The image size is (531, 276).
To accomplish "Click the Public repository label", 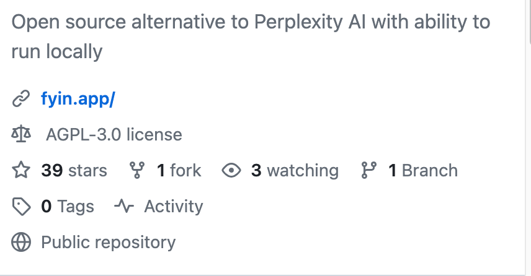I will pyautogui.click(x=109, y=243).
